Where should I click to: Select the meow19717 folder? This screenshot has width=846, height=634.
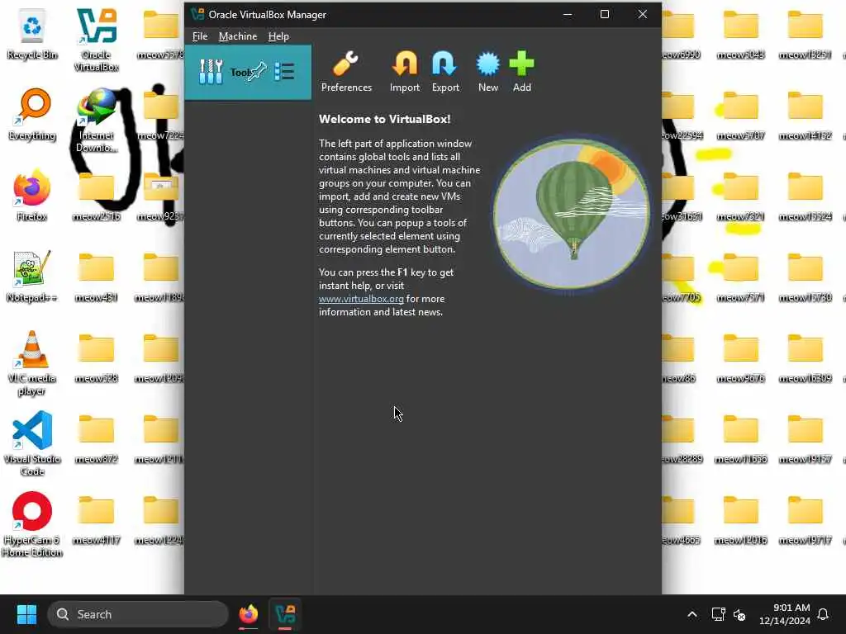[x=805, y=519]
